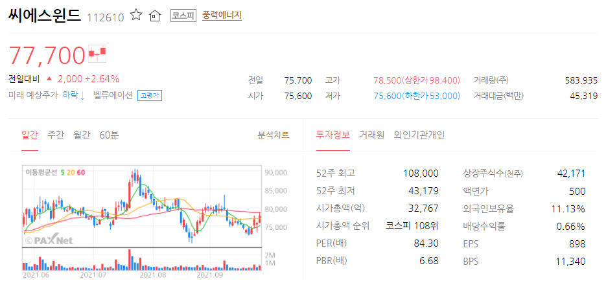Viewport: 606px width, 292px height.
Task: Click the 고가 value 78,500(상한가98,400)
Action: click(x=417, y=81)
